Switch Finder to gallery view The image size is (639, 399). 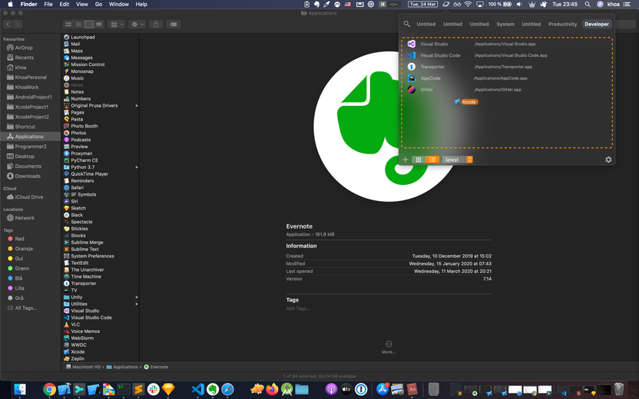coord(99,25)
